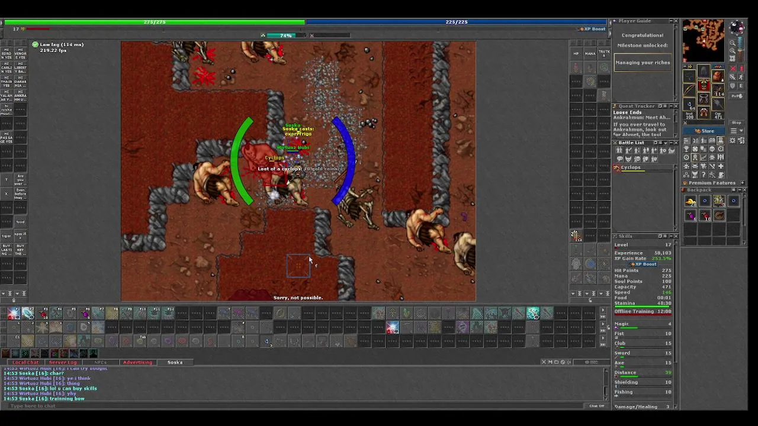Click the armor equipment slot
Image resolution: width=758 pixels, height=426 pixels.
(704, 85)
